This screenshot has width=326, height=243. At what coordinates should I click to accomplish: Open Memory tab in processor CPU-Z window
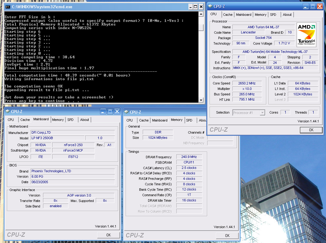(x=261, y=15)
